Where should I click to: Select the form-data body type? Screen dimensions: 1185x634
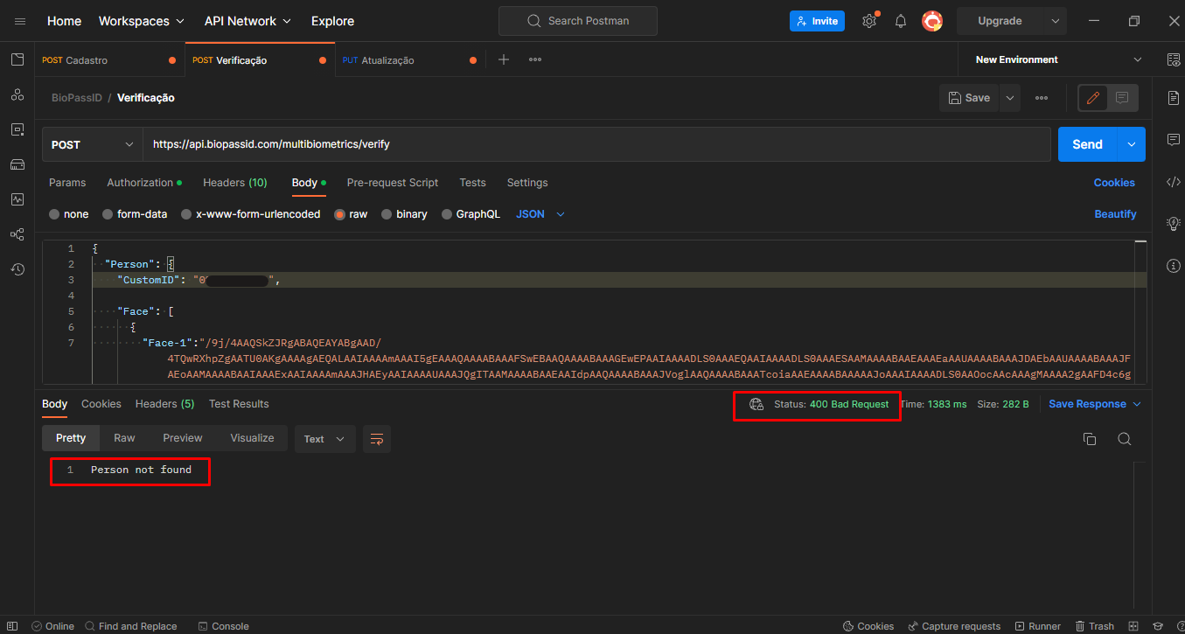[x=135, y=214]
